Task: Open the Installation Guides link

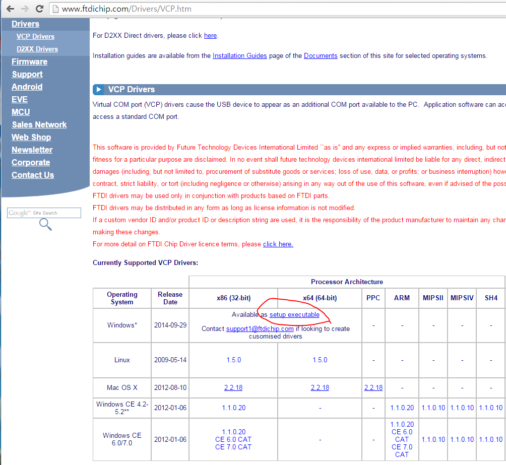Action: click(240, 55)
